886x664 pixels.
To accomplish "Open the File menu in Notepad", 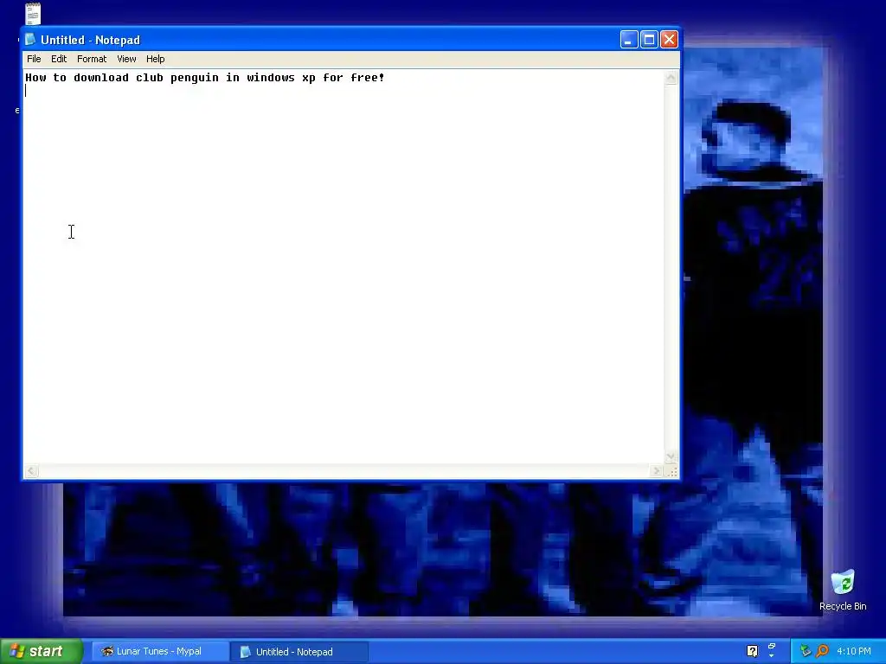I will 34,59.
